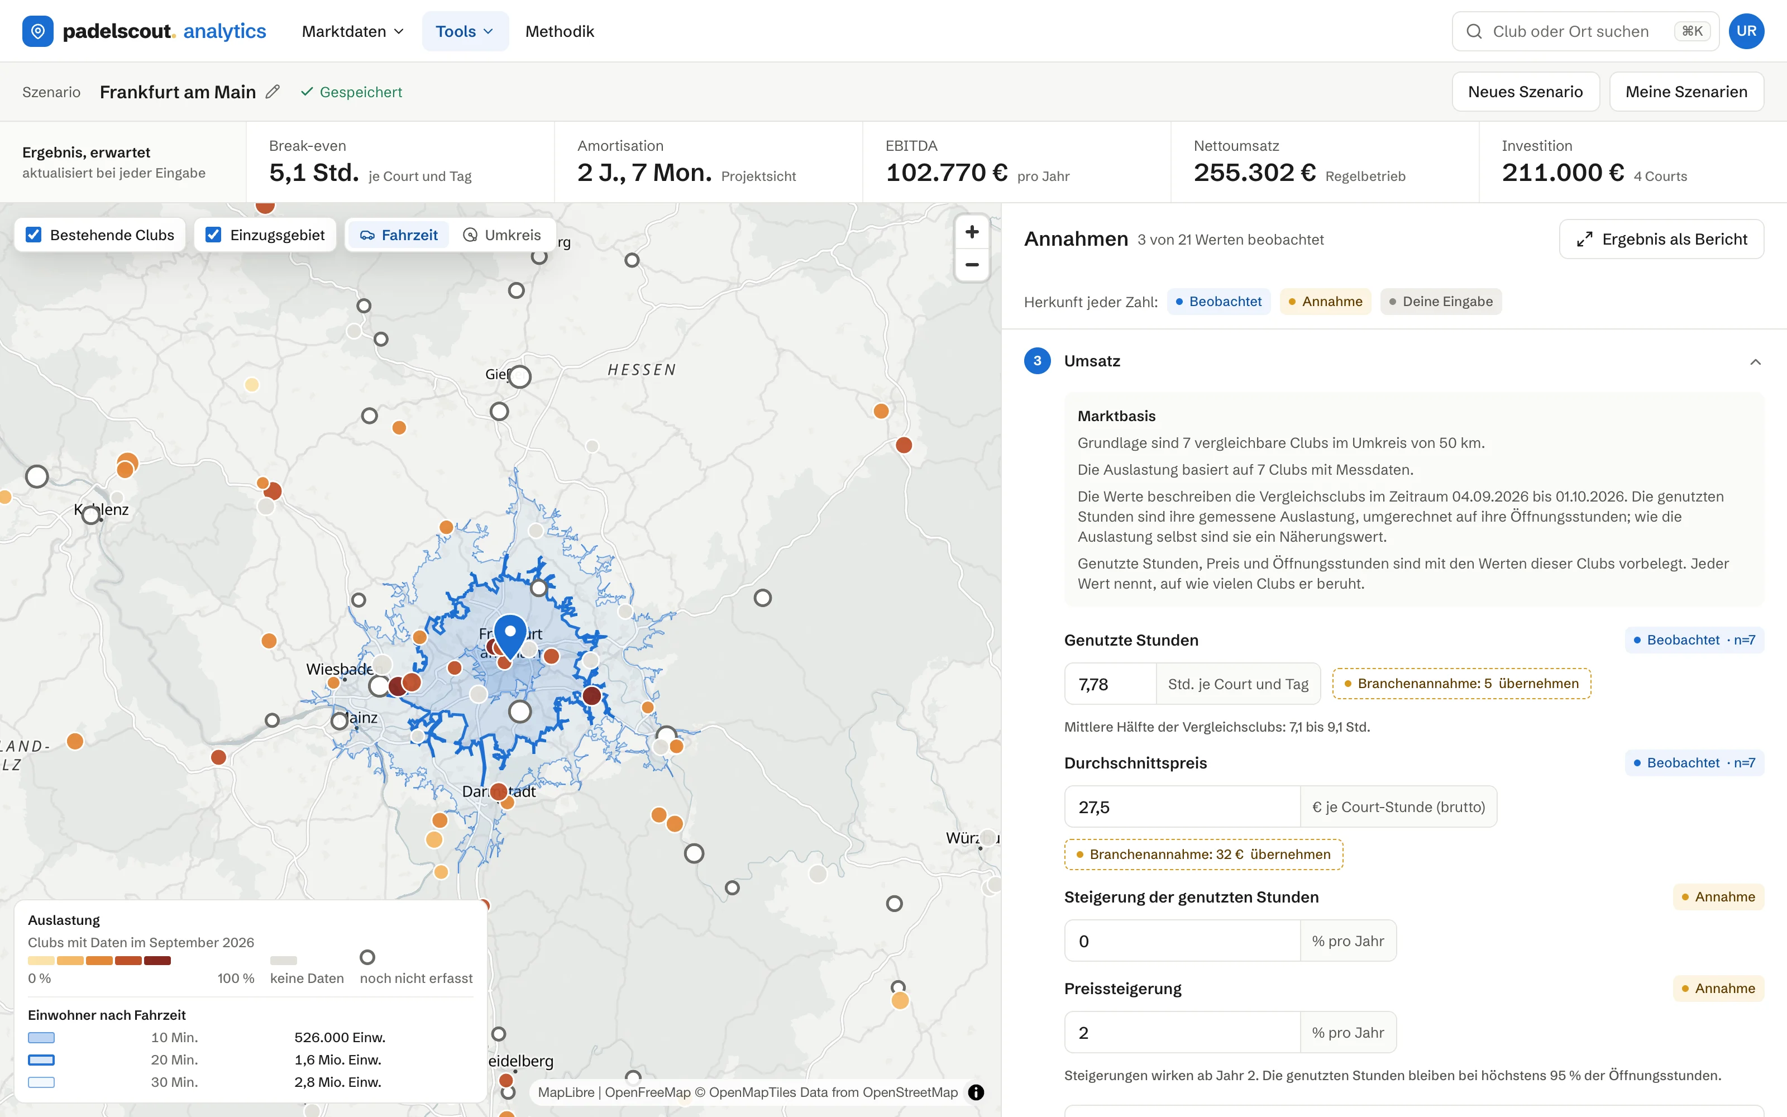Open Meine Szenarien
Screen dimensions: 1787x1117
click(x=1686, y=92)
